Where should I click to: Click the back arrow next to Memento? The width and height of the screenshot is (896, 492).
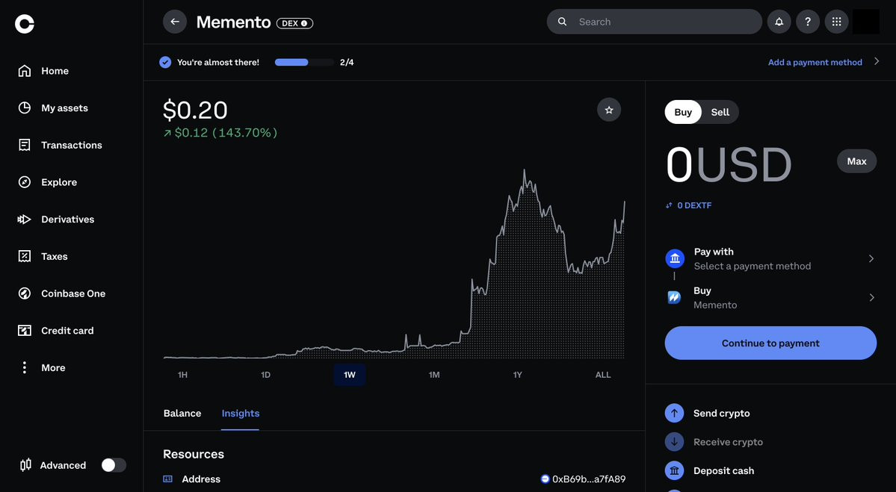(175, 22)
